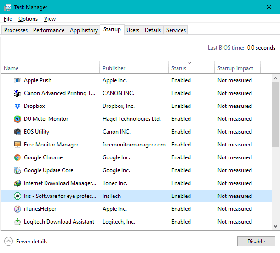Image resolution: width=280 pixels, height=253 pixels.
Task: Click freemonitormanager.com publisher cell
Action: point(134,145)
